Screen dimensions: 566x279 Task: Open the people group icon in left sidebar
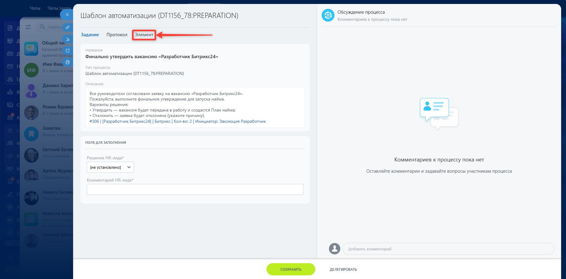[10, 79]
